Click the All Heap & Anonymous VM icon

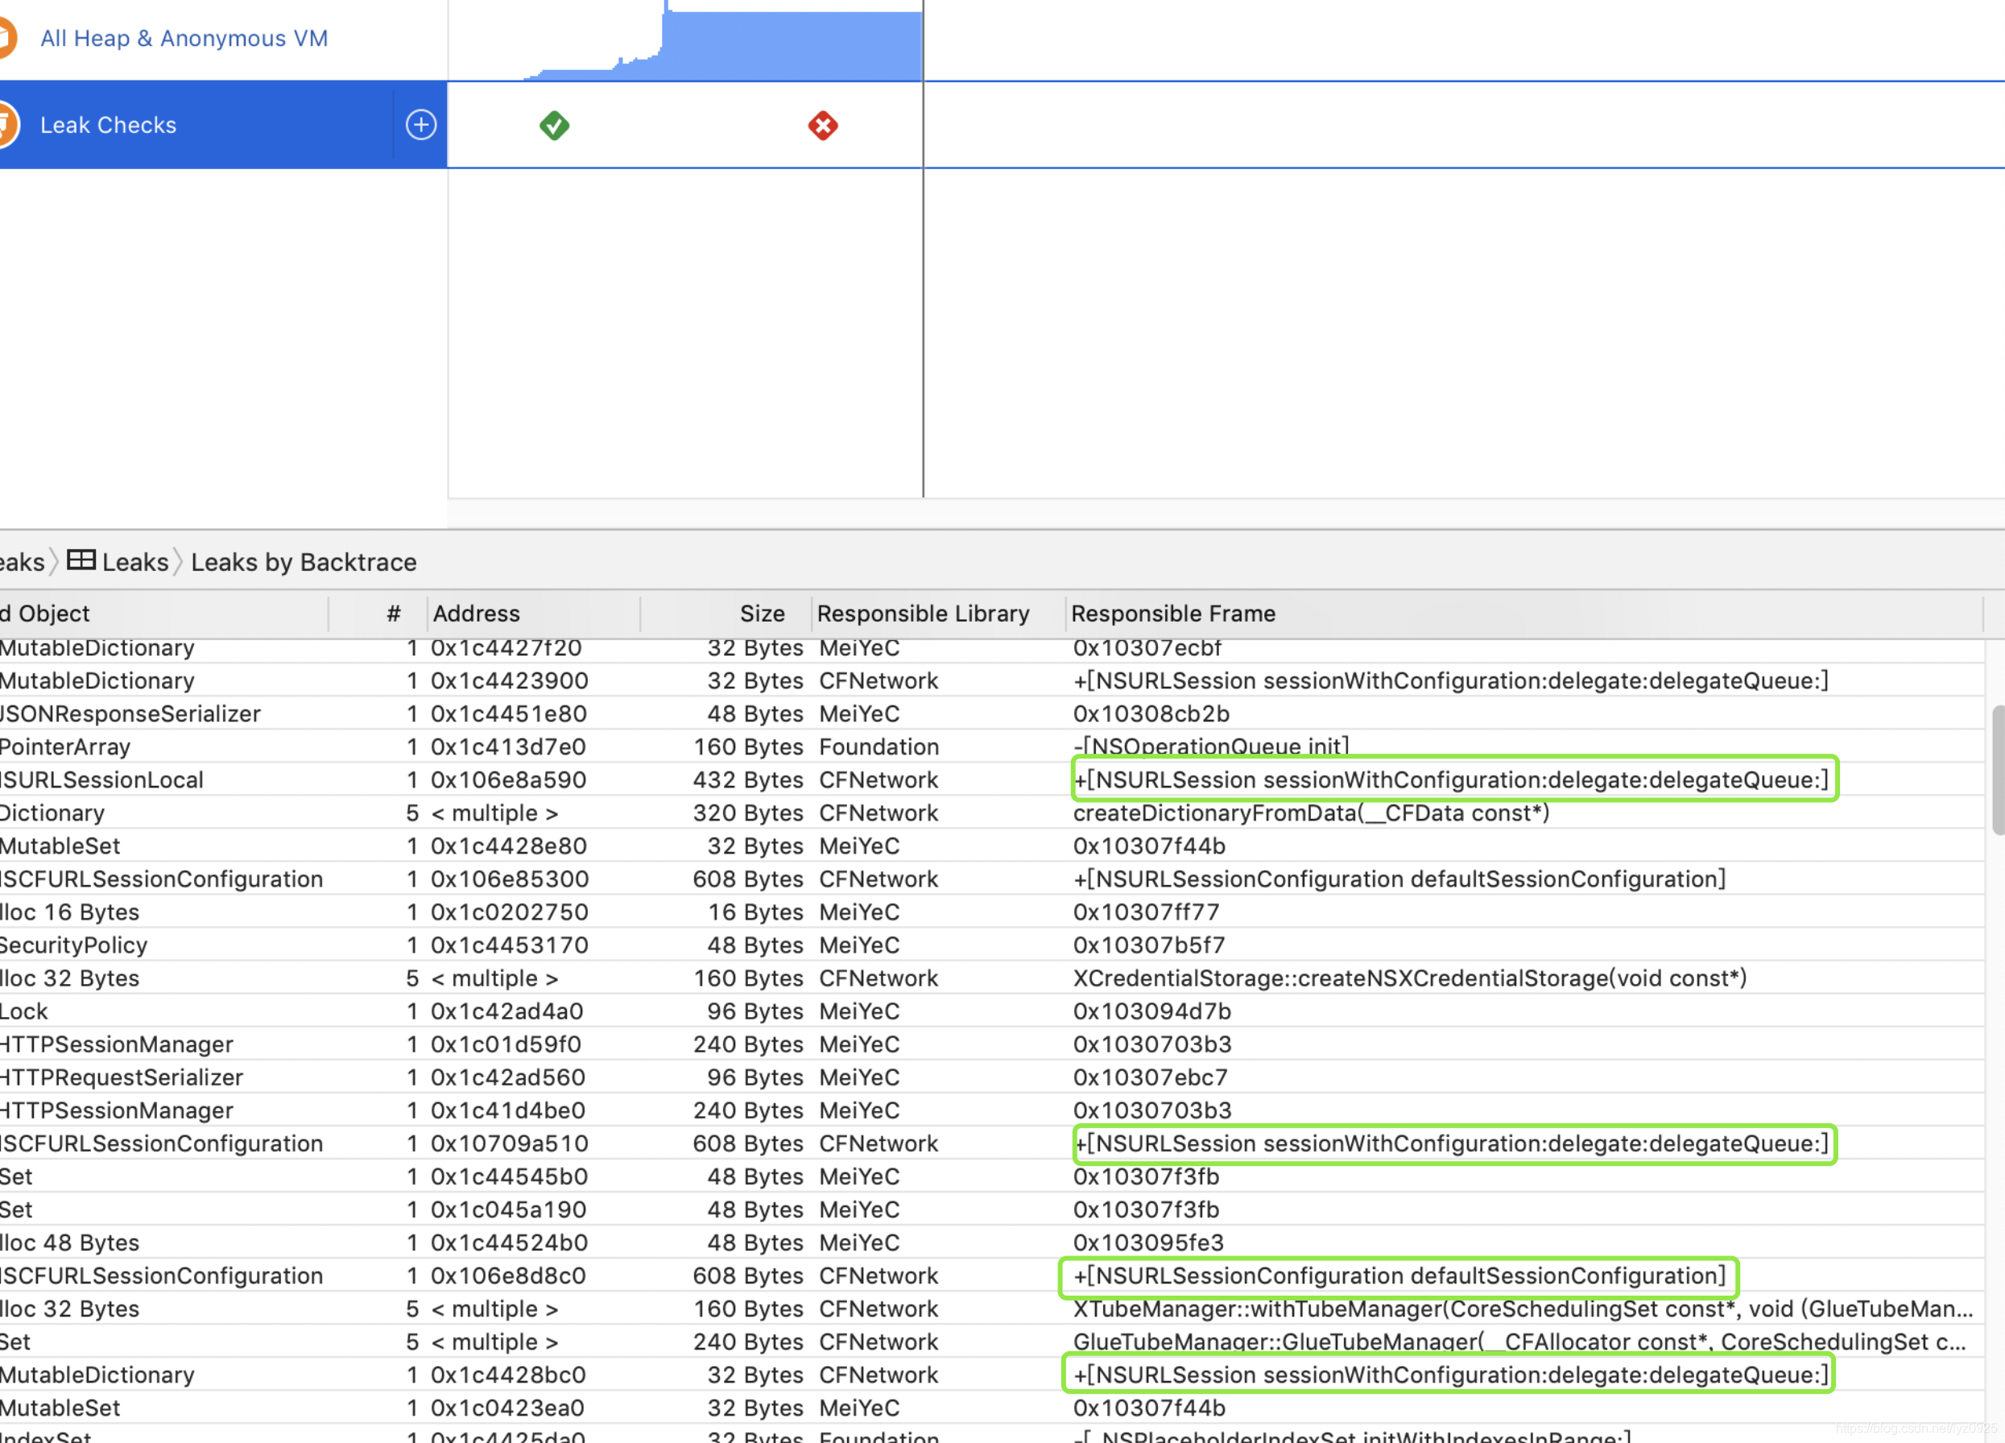[7, 38]
